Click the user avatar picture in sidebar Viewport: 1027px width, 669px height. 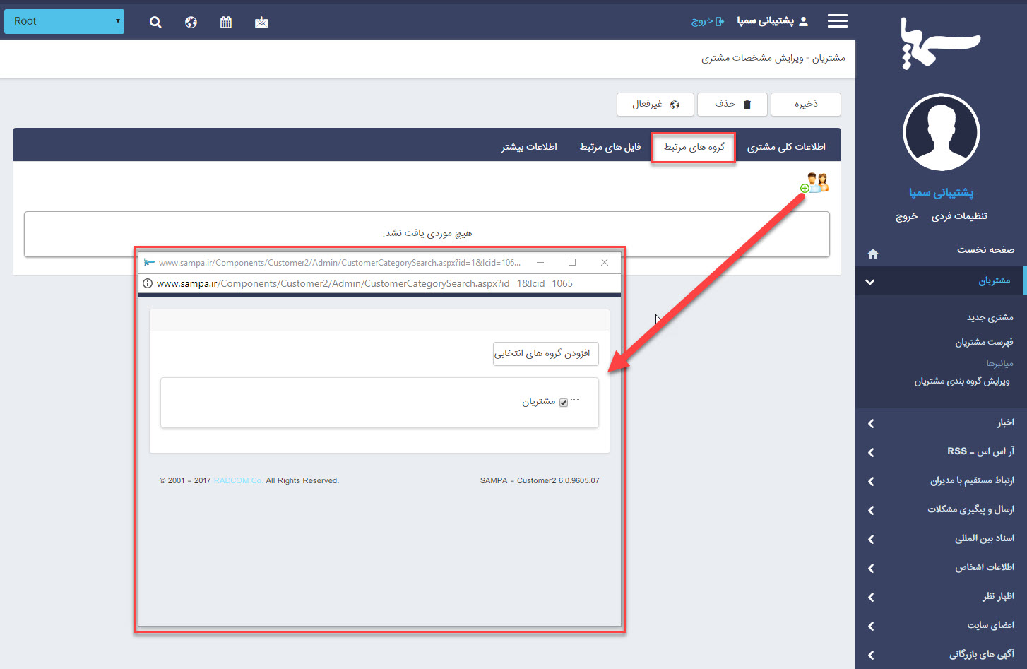(941, 132)
